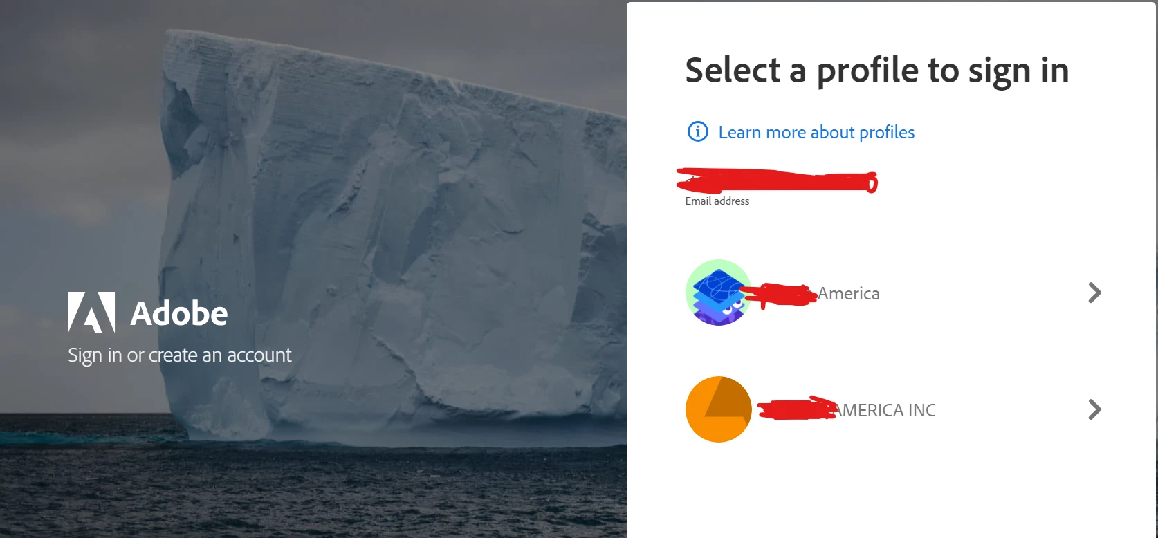Click the info circle icon
This screenshot has width=1158, height=538.
pyautogui.click(x=697, y=131)
